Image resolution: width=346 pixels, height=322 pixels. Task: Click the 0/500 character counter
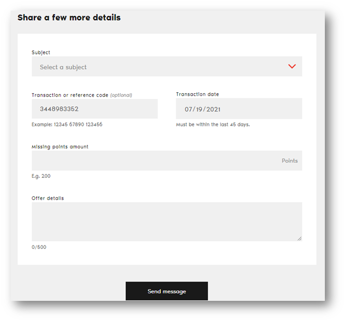click(x=39, y=247)
